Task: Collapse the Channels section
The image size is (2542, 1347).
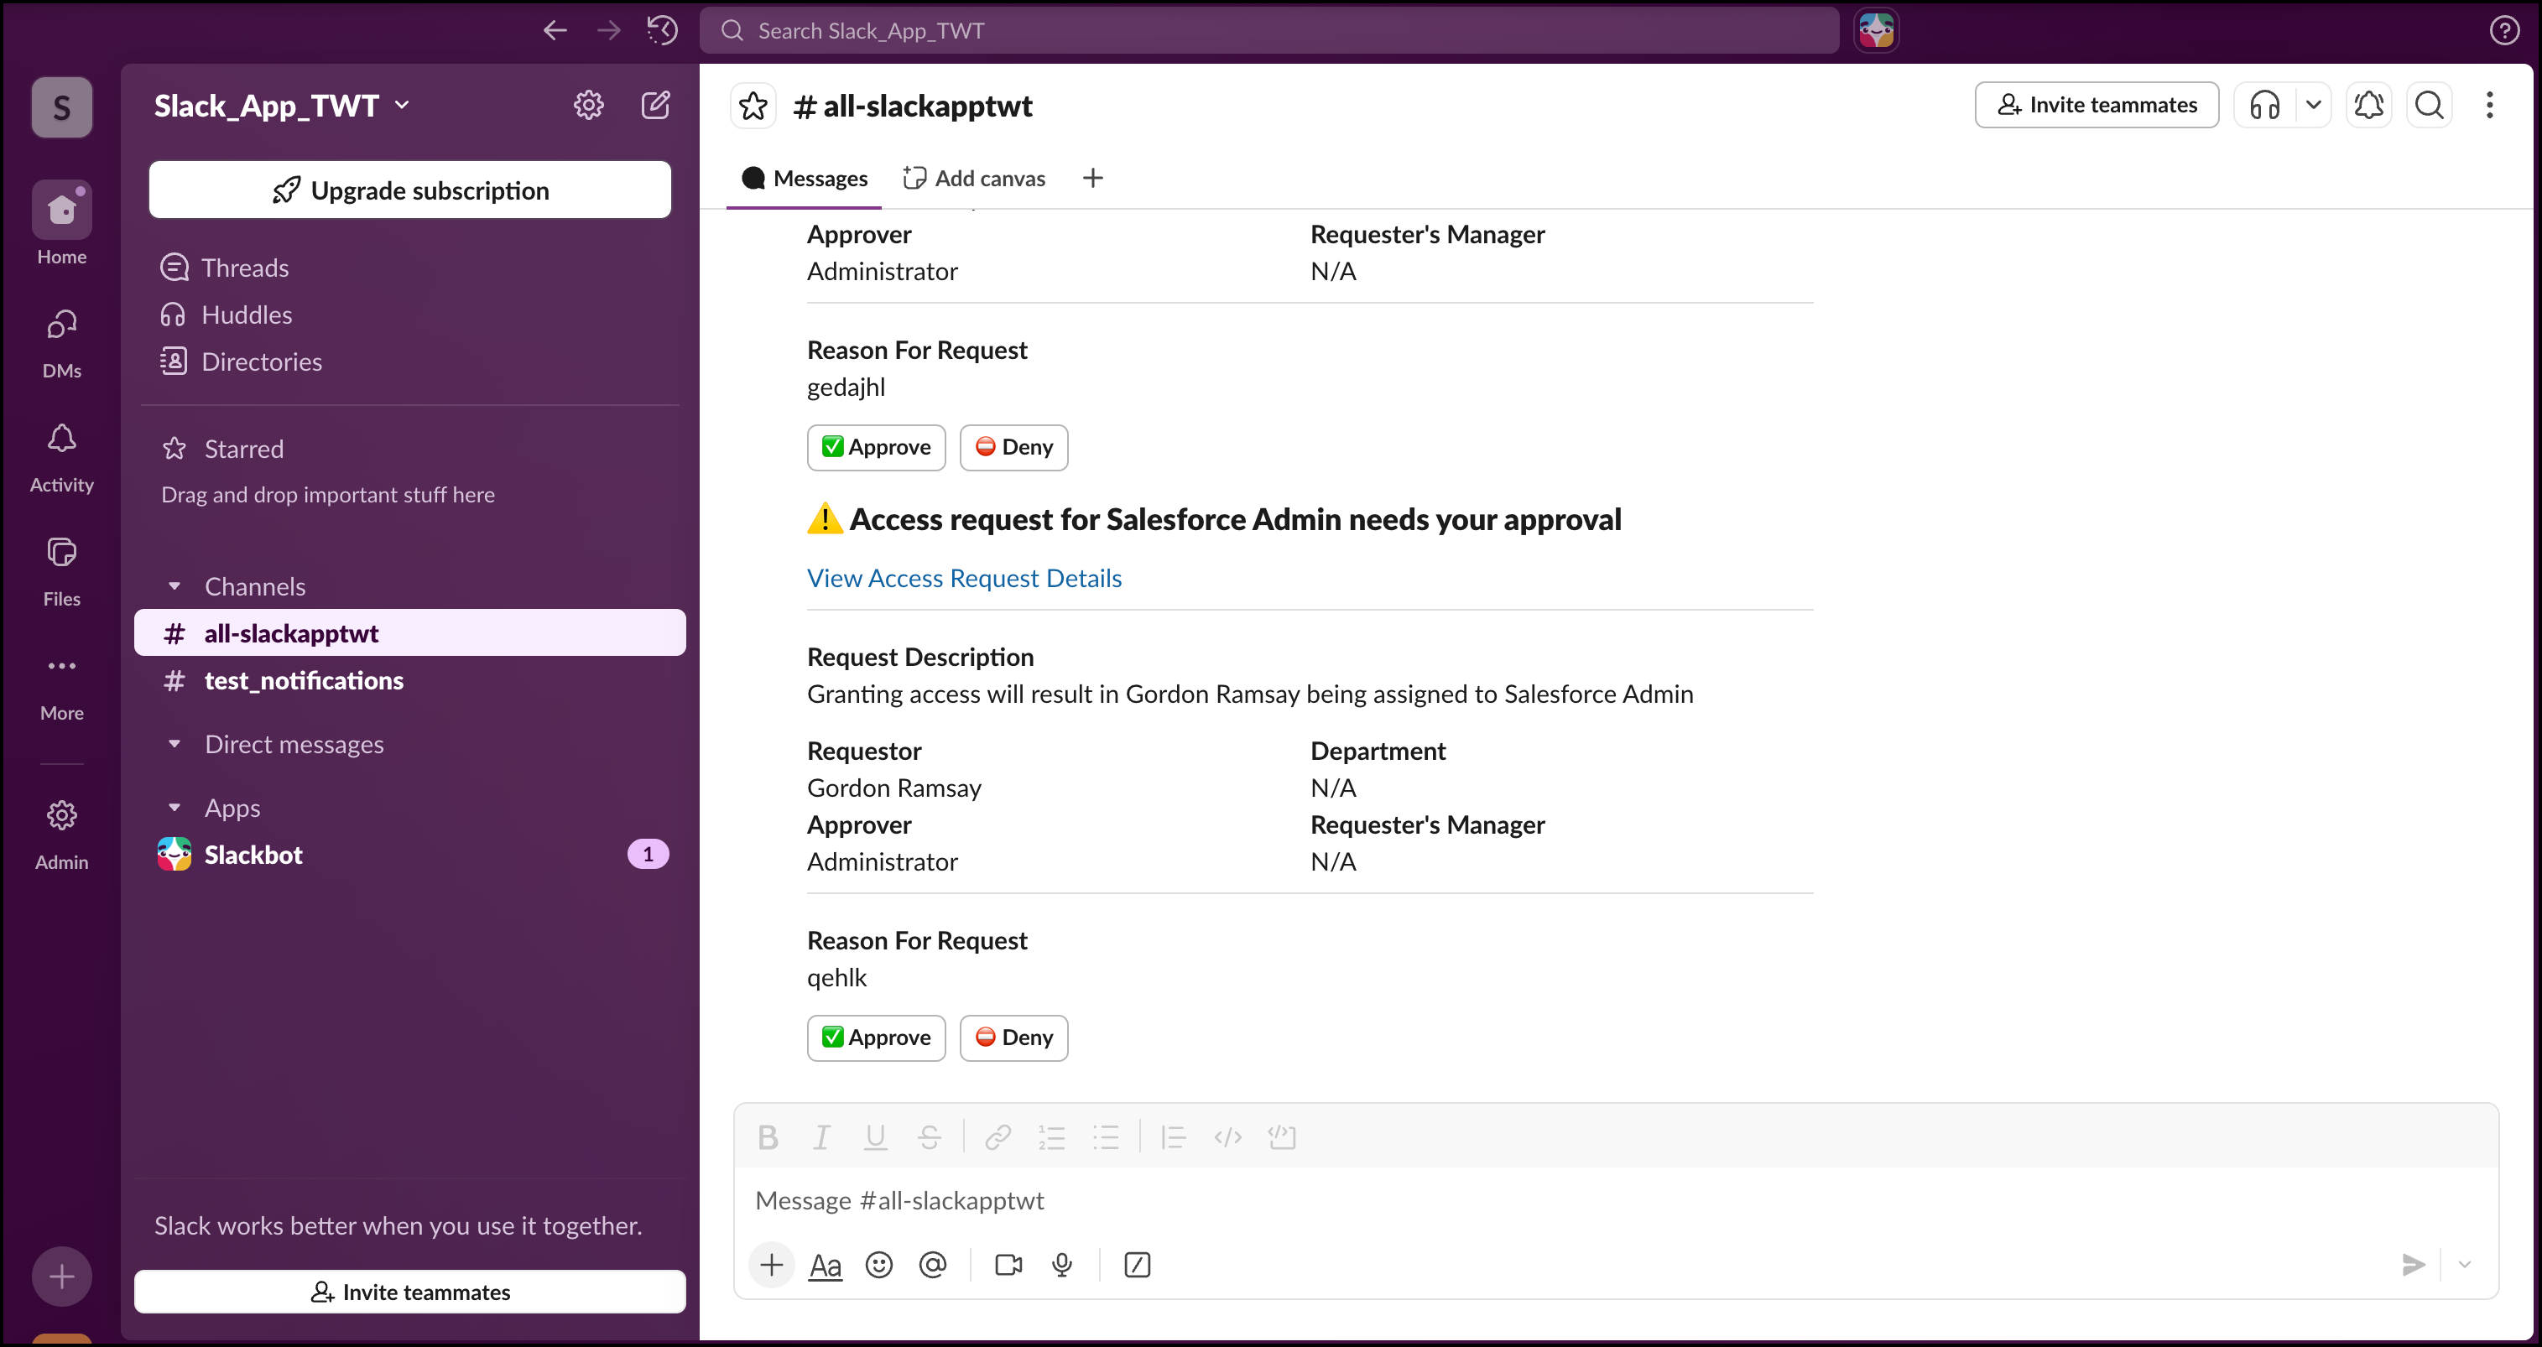Action: pyautogui.click(x=175, y=586)
